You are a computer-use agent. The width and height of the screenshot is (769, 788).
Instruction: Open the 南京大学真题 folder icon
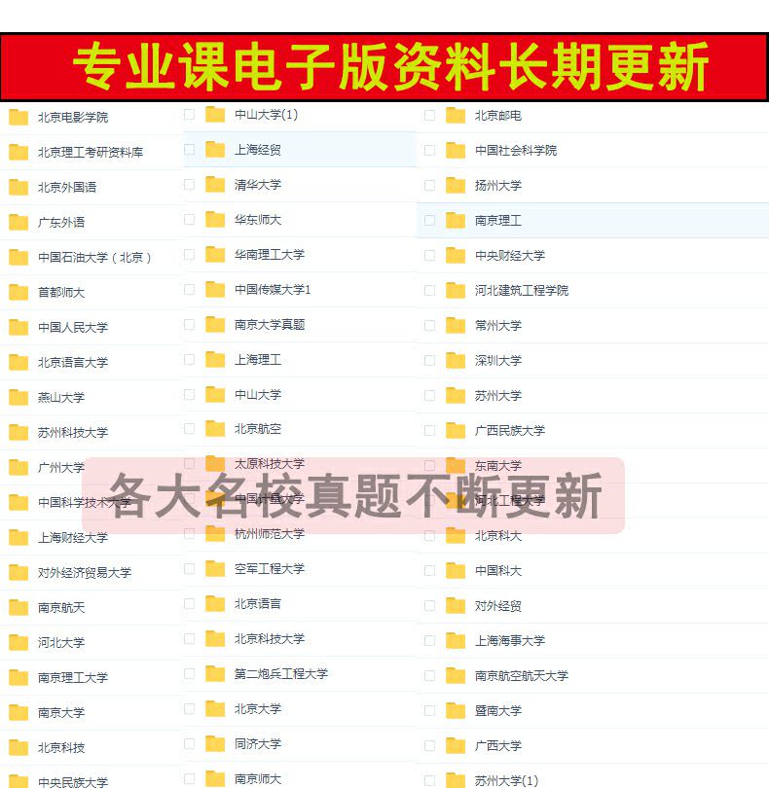[x=215, y=325]
